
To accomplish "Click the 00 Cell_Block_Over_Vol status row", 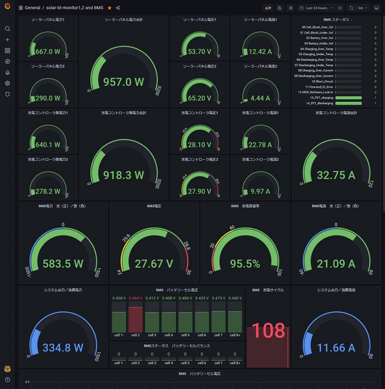I will [x=336, y=27].
